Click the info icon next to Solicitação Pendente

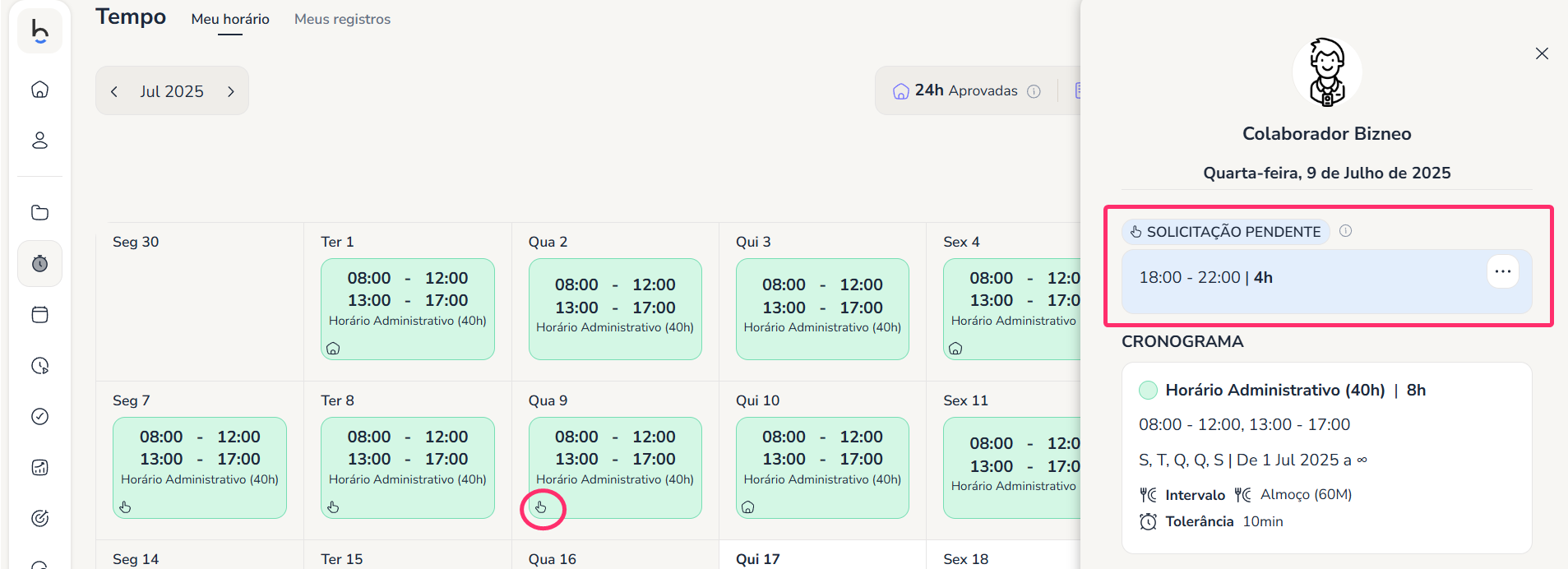(1345, 231)
